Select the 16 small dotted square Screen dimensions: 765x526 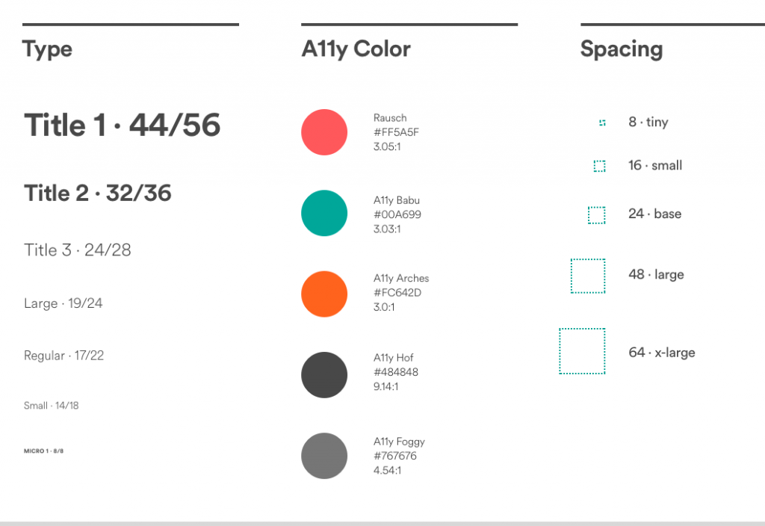pos(600,167)
